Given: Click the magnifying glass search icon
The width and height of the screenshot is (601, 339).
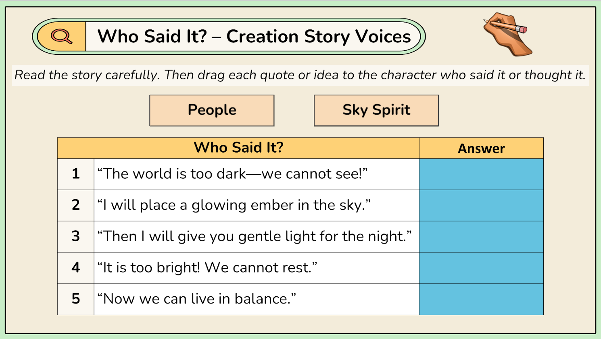Looking at the screenshot, I should 62,36.
